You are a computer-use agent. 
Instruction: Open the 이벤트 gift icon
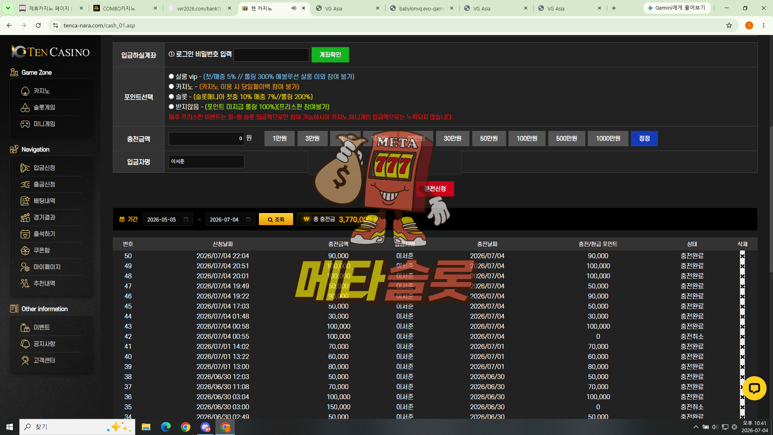(x=25, y=327)
